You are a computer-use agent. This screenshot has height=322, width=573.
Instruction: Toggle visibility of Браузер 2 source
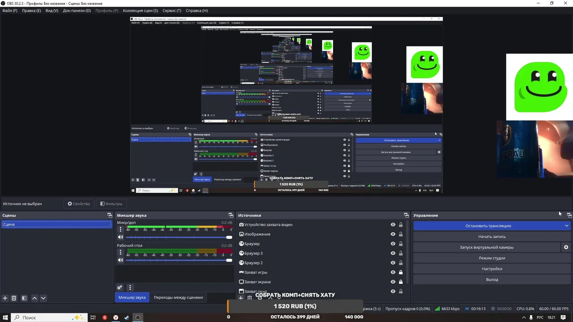pyautogui.click(x=393, y=263)
